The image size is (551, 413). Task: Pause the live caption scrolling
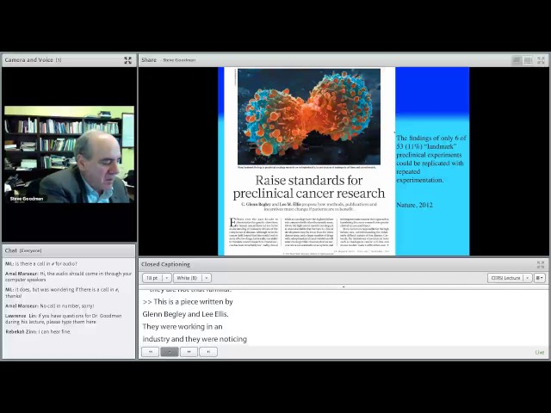click(189, 352)
